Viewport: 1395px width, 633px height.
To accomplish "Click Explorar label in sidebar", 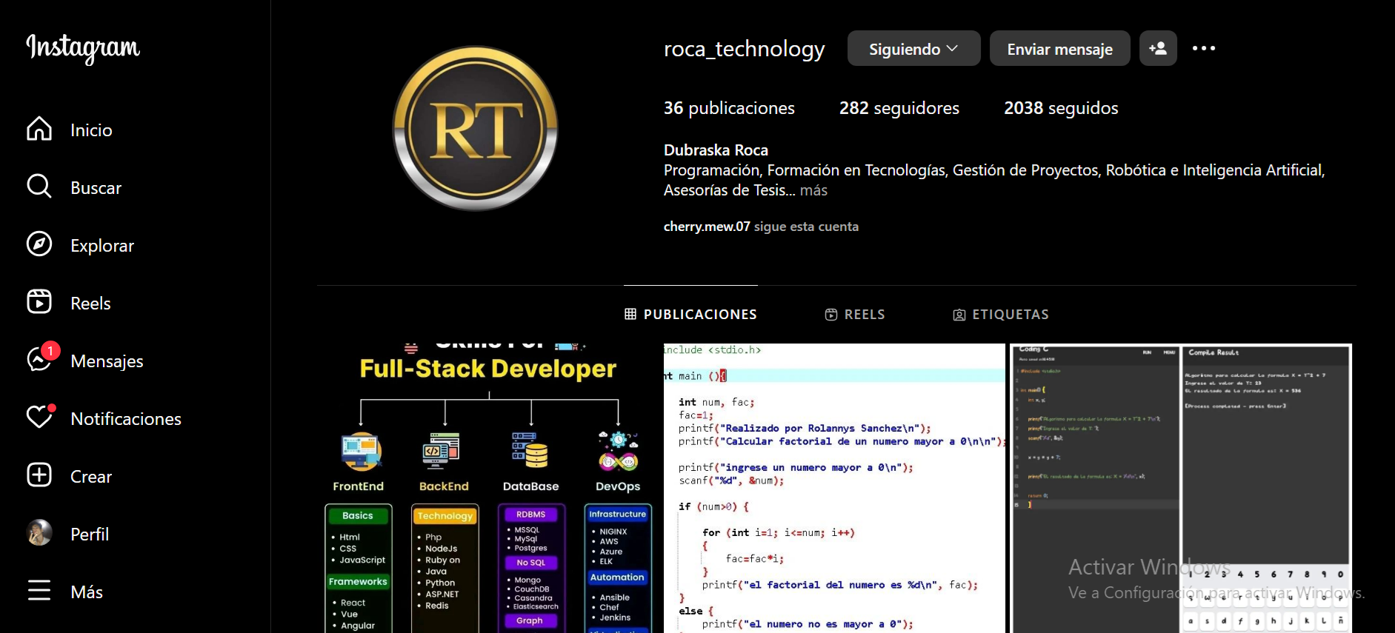I will 102,246.
